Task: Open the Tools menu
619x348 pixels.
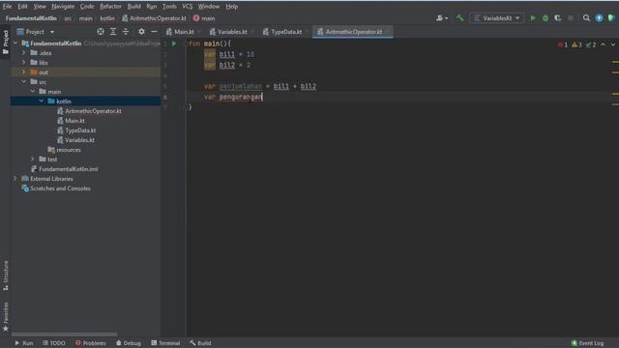Action: click(169, 7)
